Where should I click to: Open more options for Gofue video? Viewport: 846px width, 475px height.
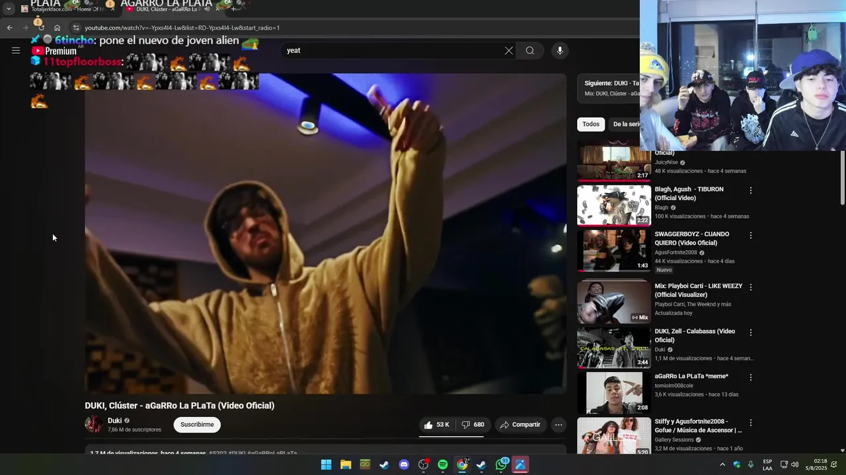click(x=750, y=422)
